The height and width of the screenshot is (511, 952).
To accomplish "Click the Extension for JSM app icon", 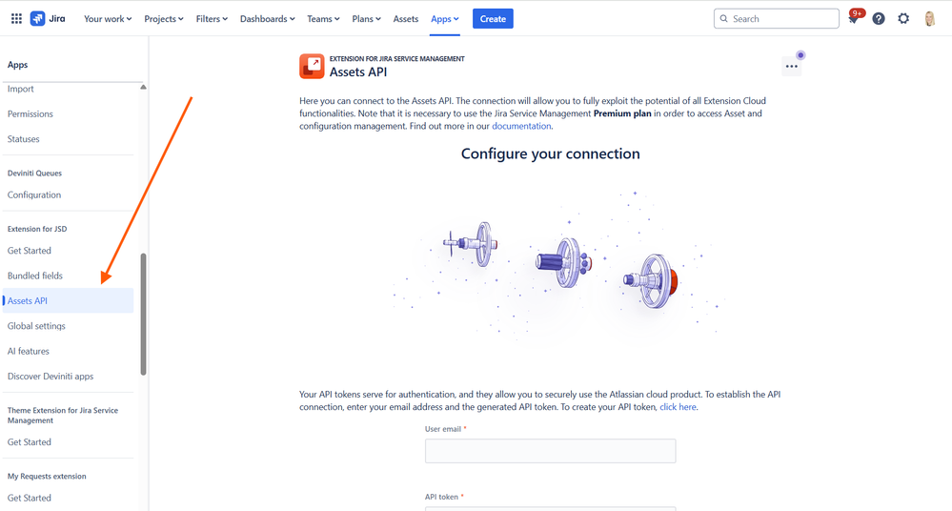I will [312, 66].
